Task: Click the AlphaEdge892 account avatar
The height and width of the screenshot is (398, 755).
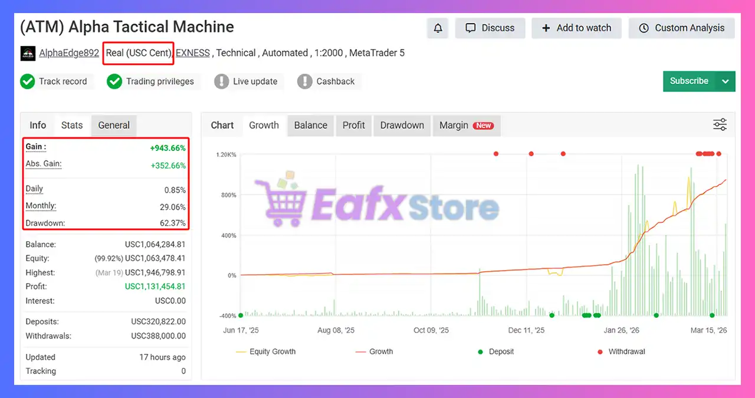Action: [x=28, y=53]
